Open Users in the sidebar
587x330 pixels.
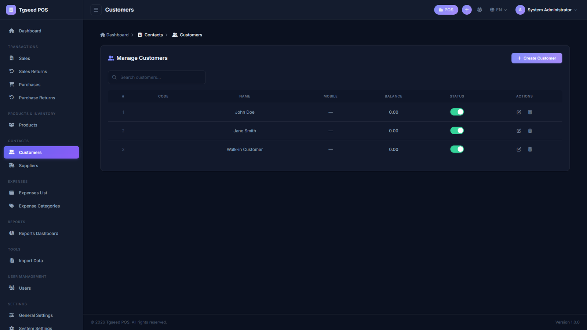point(41,288)
